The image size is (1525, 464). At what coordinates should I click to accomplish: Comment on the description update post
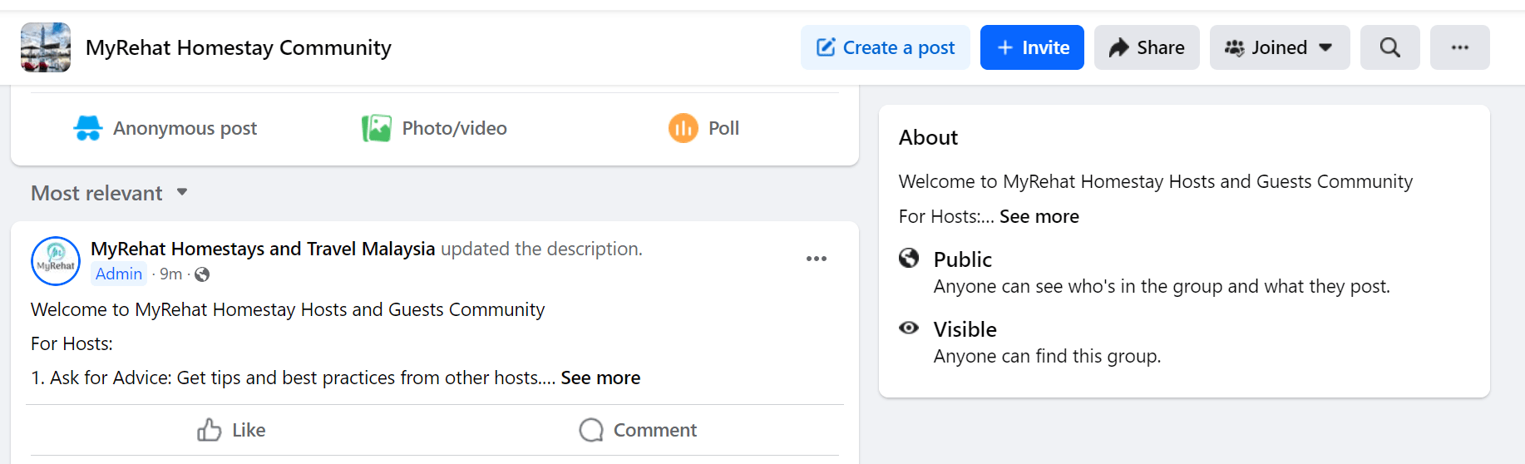point(638,430)
